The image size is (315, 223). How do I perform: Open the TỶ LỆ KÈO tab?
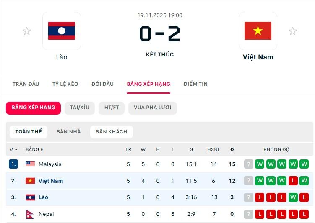point(65,84)
